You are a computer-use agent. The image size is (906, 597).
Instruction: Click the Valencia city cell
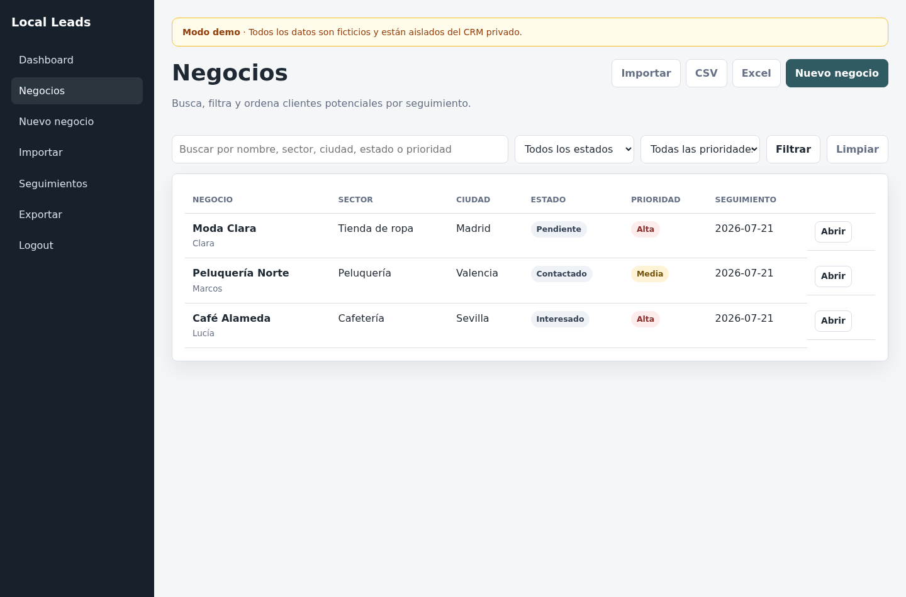pyautogui.click(x=477, y=273)
